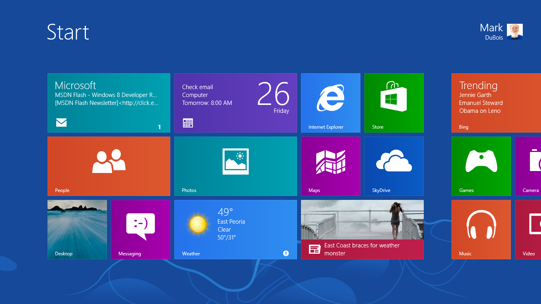Click the Bing label on Trending tile
This screenshot has width=541, height=304.
pos(464,127)
